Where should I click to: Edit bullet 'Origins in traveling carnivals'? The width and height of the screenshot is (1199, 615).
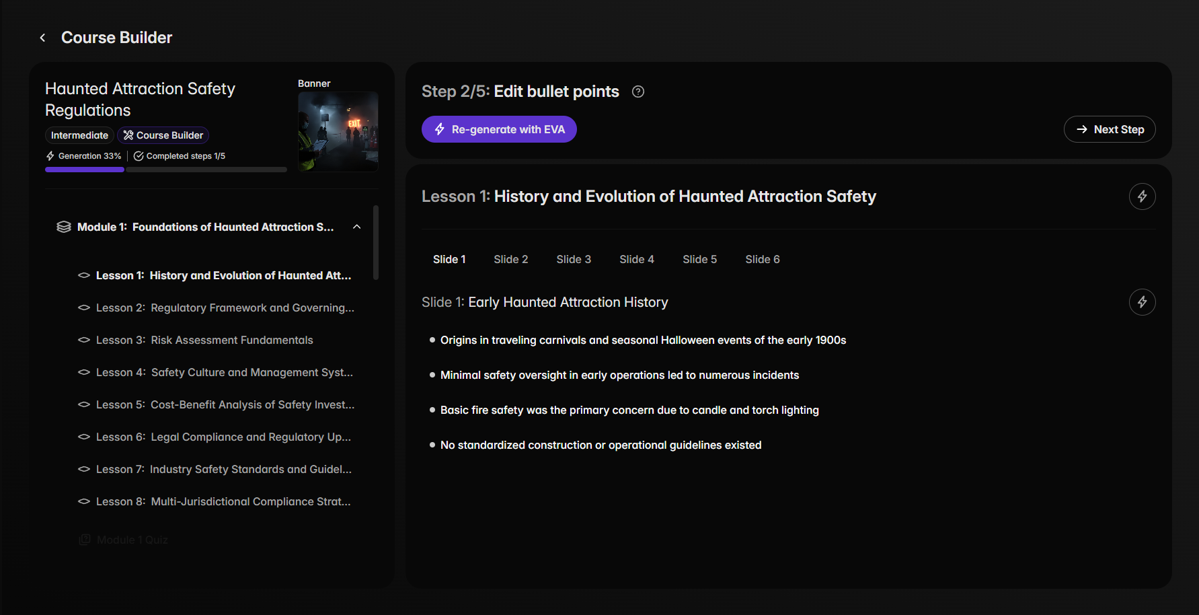click(x=643, y=340)
